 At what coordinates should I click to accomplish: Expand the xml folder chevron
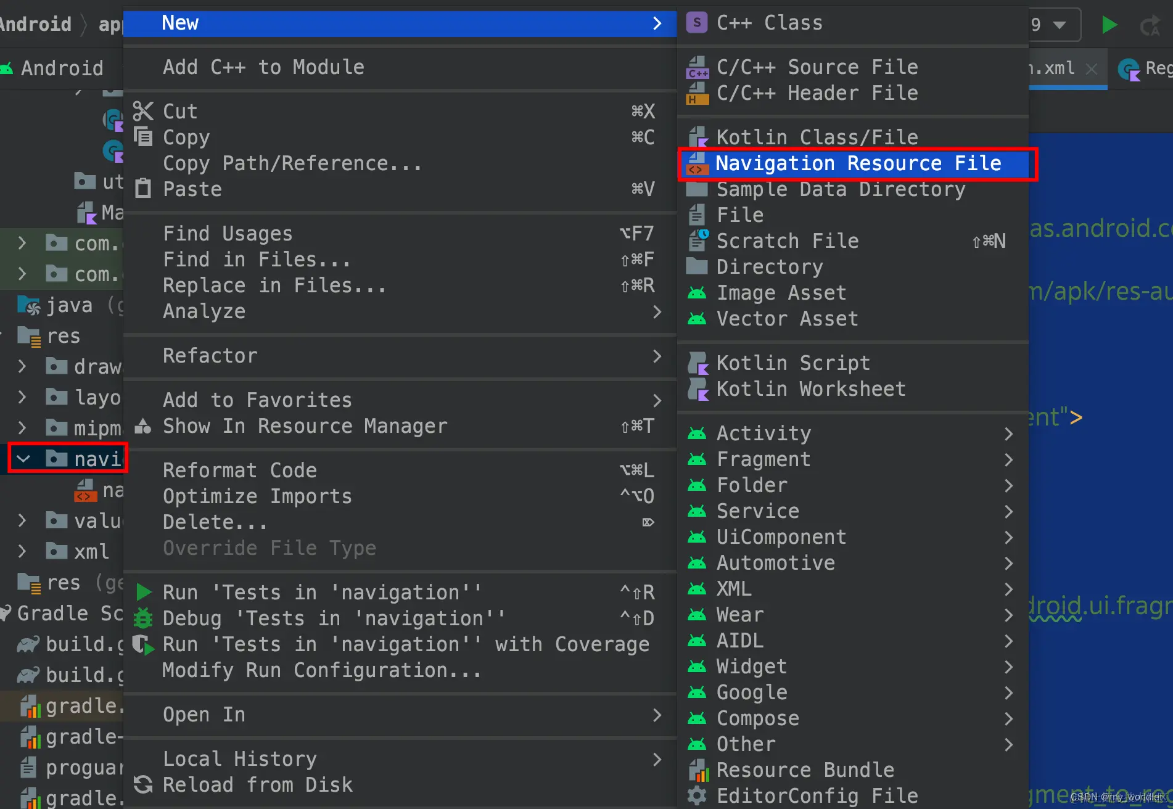coord(22,551)
